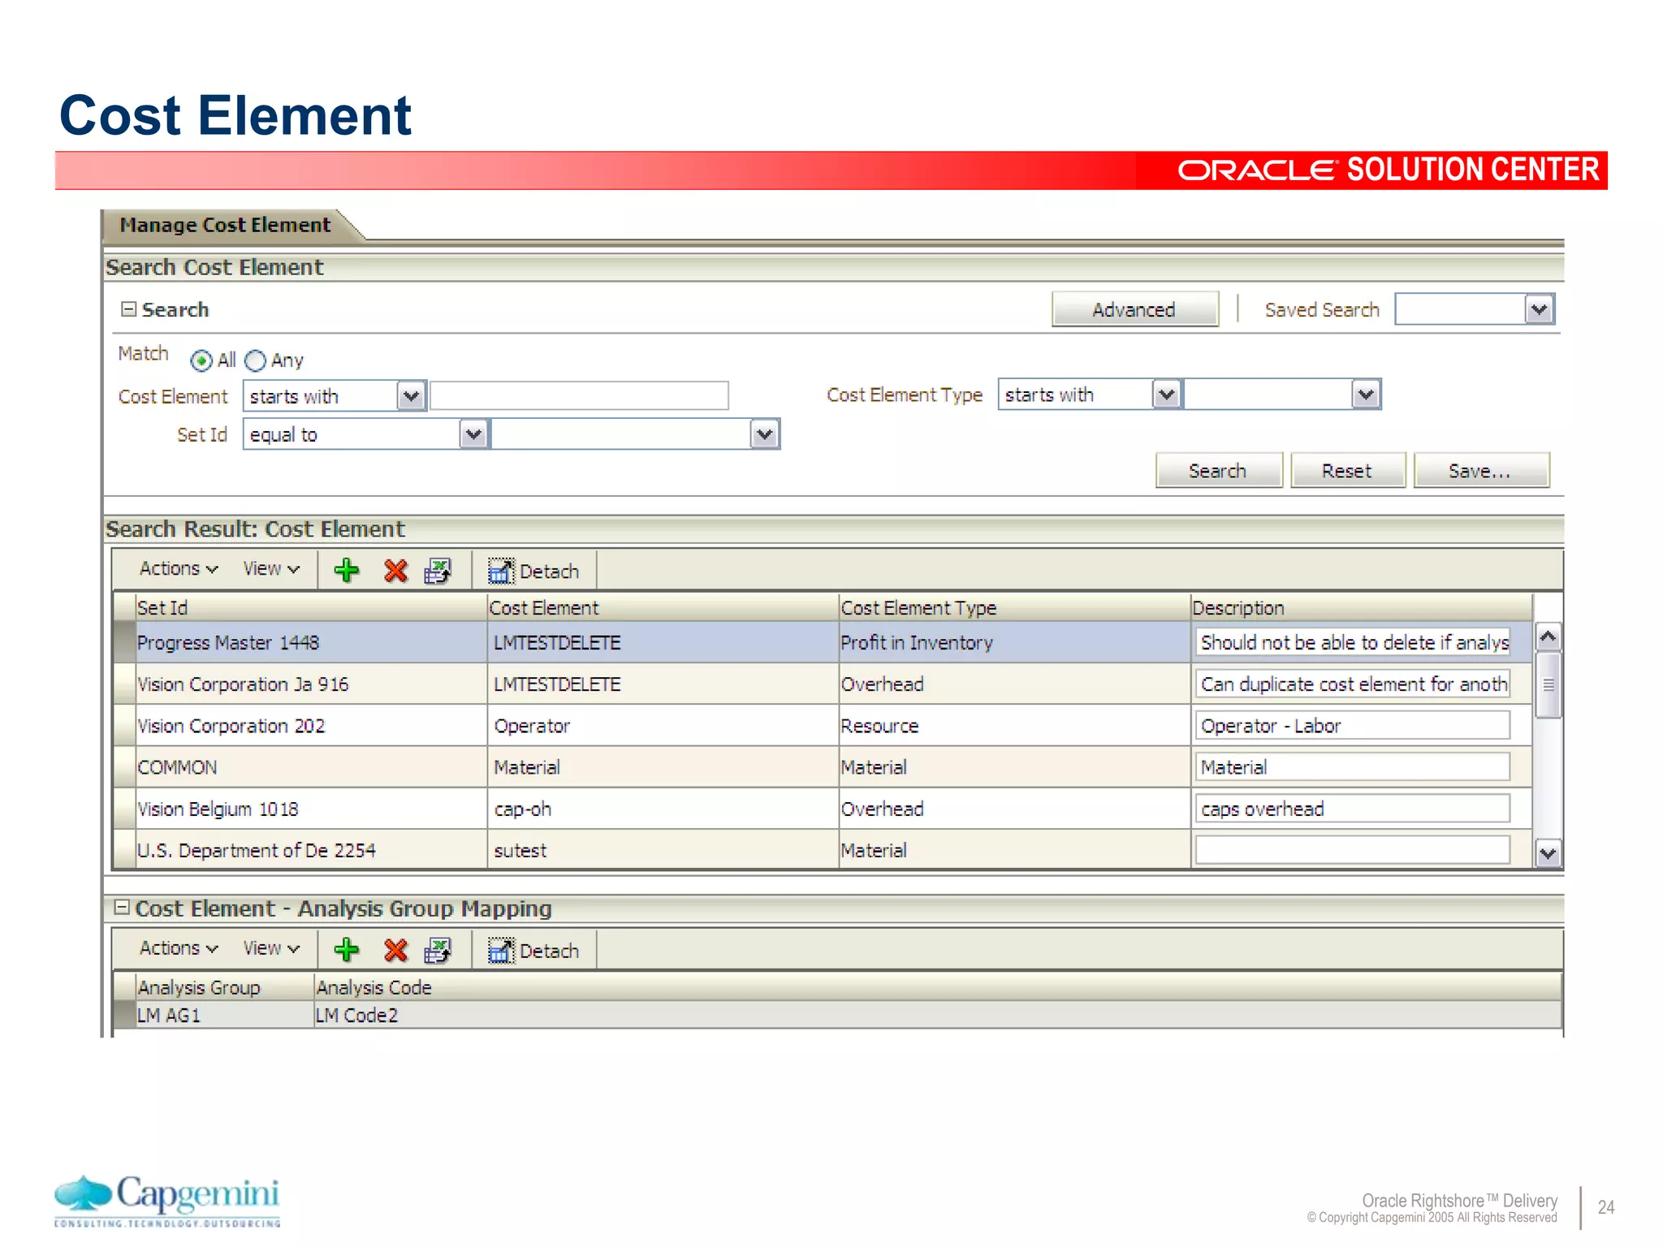Click the green add icon in Search Result toolbar

pos(347,571)
